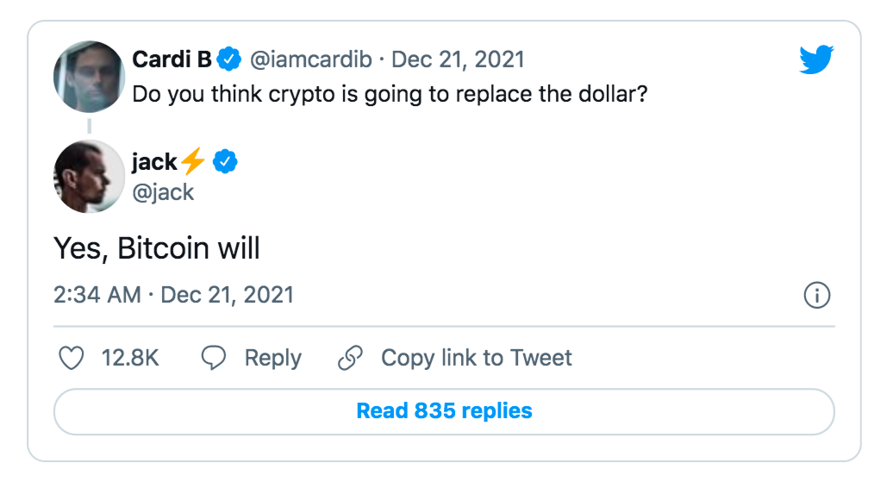Click the 12.8K likes count

coord(130,359)
